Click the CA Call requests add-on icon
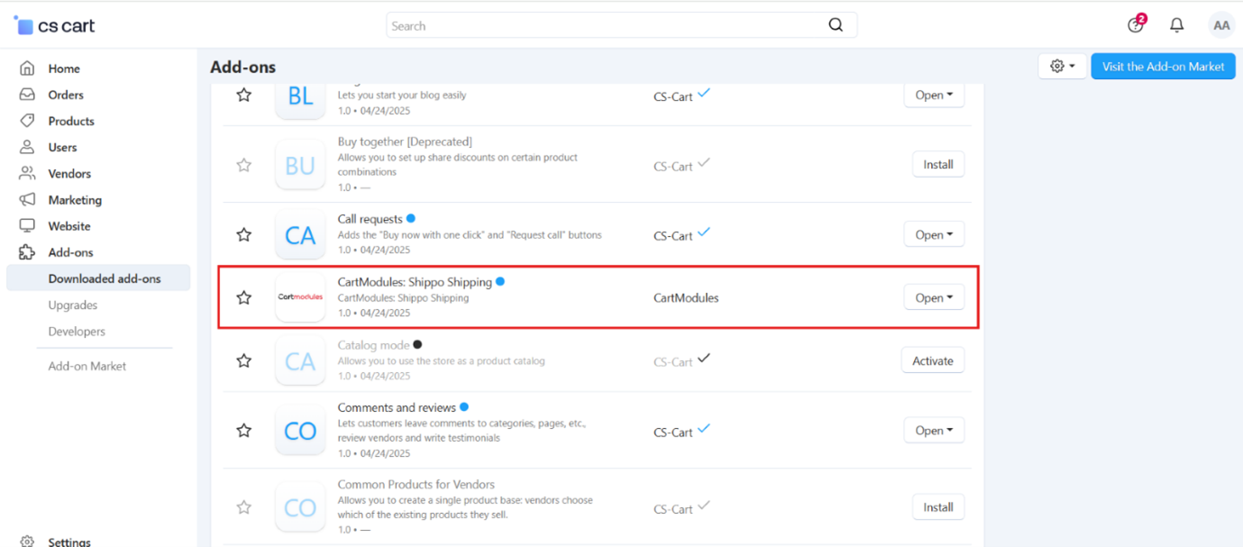Image resolution: width=1243 pixels, height=547 pixels. [300, 235]
